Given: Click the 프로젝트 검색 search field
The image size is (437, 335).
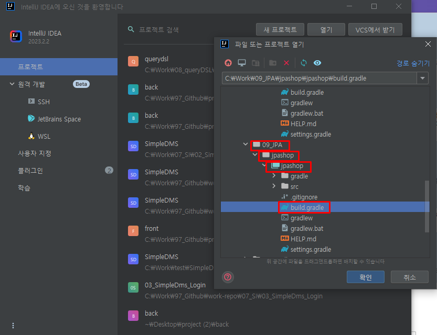Looking at the screenshot, I should (159, 29).
